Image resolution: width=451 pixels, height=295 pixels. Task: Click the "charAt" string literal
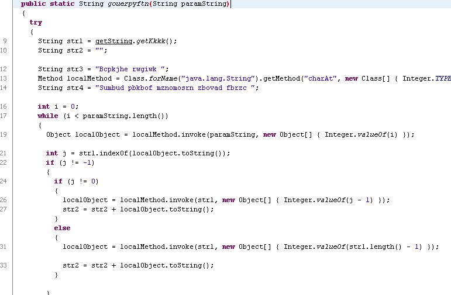click(x=321, y=78)
